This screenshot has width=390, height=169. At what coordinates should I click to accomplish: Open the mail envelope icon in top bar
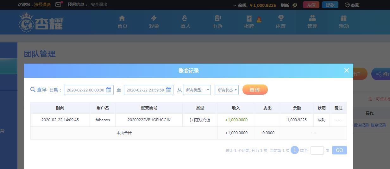coord(59,4)
